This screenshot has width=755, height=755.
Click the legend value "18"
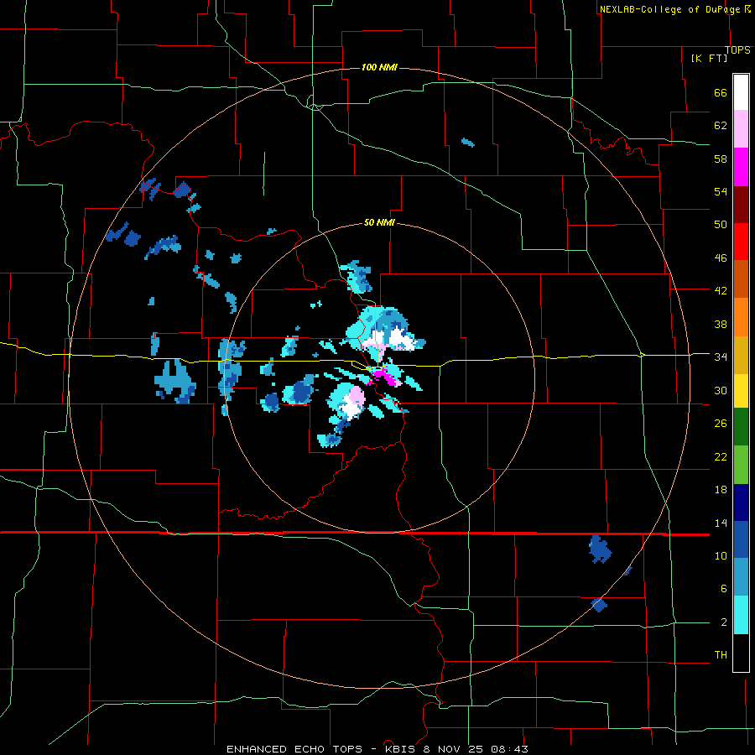tap(721, 490)
